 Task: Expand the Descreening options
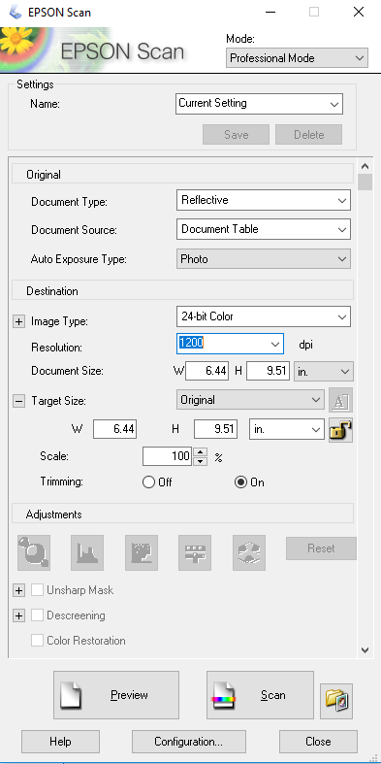[x=18, y=615]
